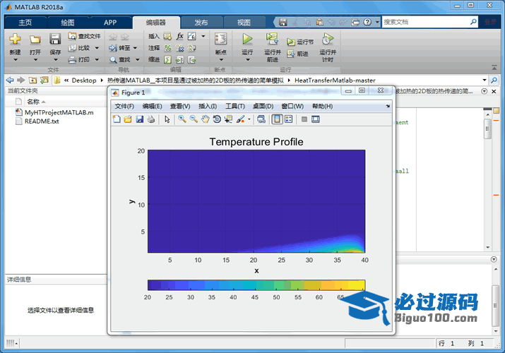Click the 名称 (Name) column header
The image size is (505, 353).
[x=33, y=102]
